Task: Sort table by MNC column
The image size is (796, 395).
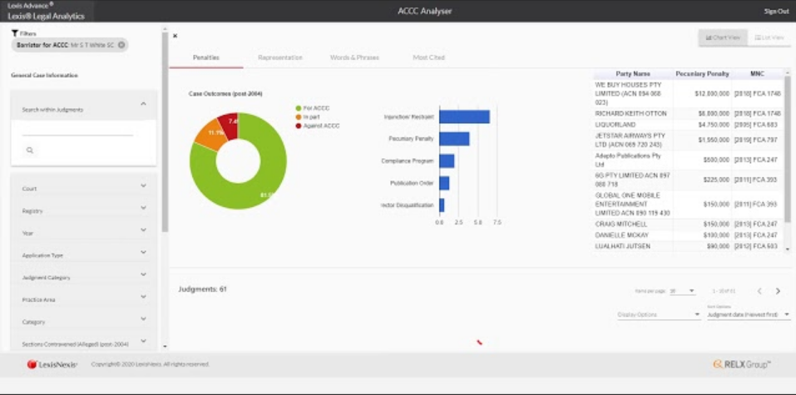Action: 757,74
